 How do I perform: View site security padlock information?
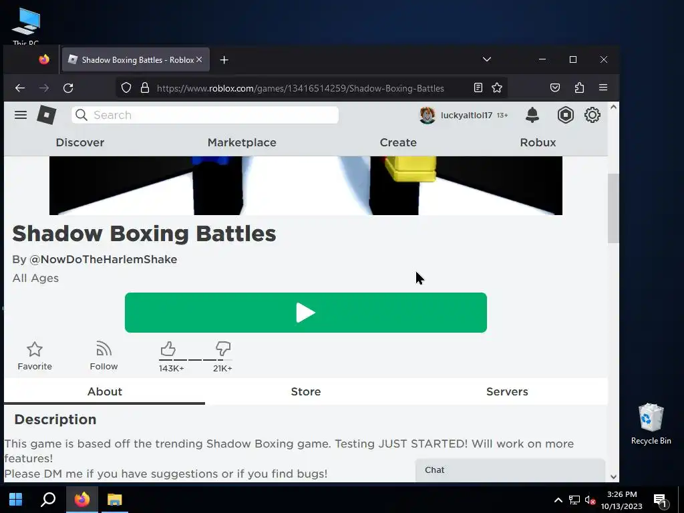click(x=145, y=88)
